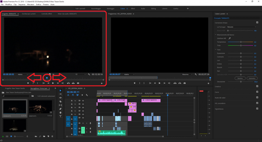The width and height of the screenshot is (262, 142).
Task: Select the Pen tool in the tools panel
Action: (x=61, y=109)
